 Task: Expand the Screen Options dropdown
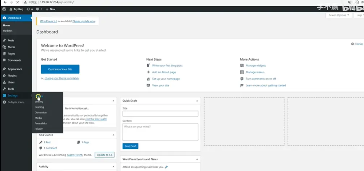pyautogui.click(x=339, y=15)
